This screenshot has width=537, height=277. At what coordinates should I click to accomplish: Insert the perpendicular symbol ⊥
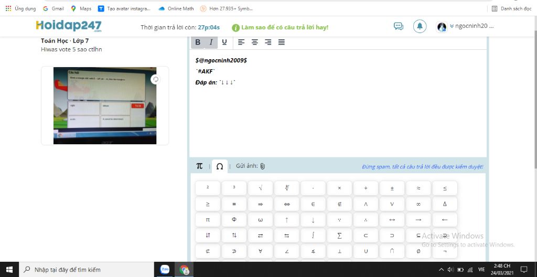click(x=340, y=251)
